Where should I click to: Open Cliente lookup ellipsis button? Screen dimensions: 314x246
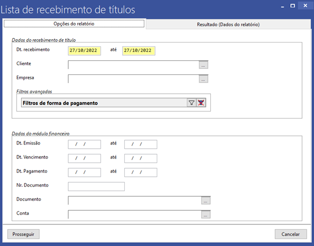coord(203,65)
